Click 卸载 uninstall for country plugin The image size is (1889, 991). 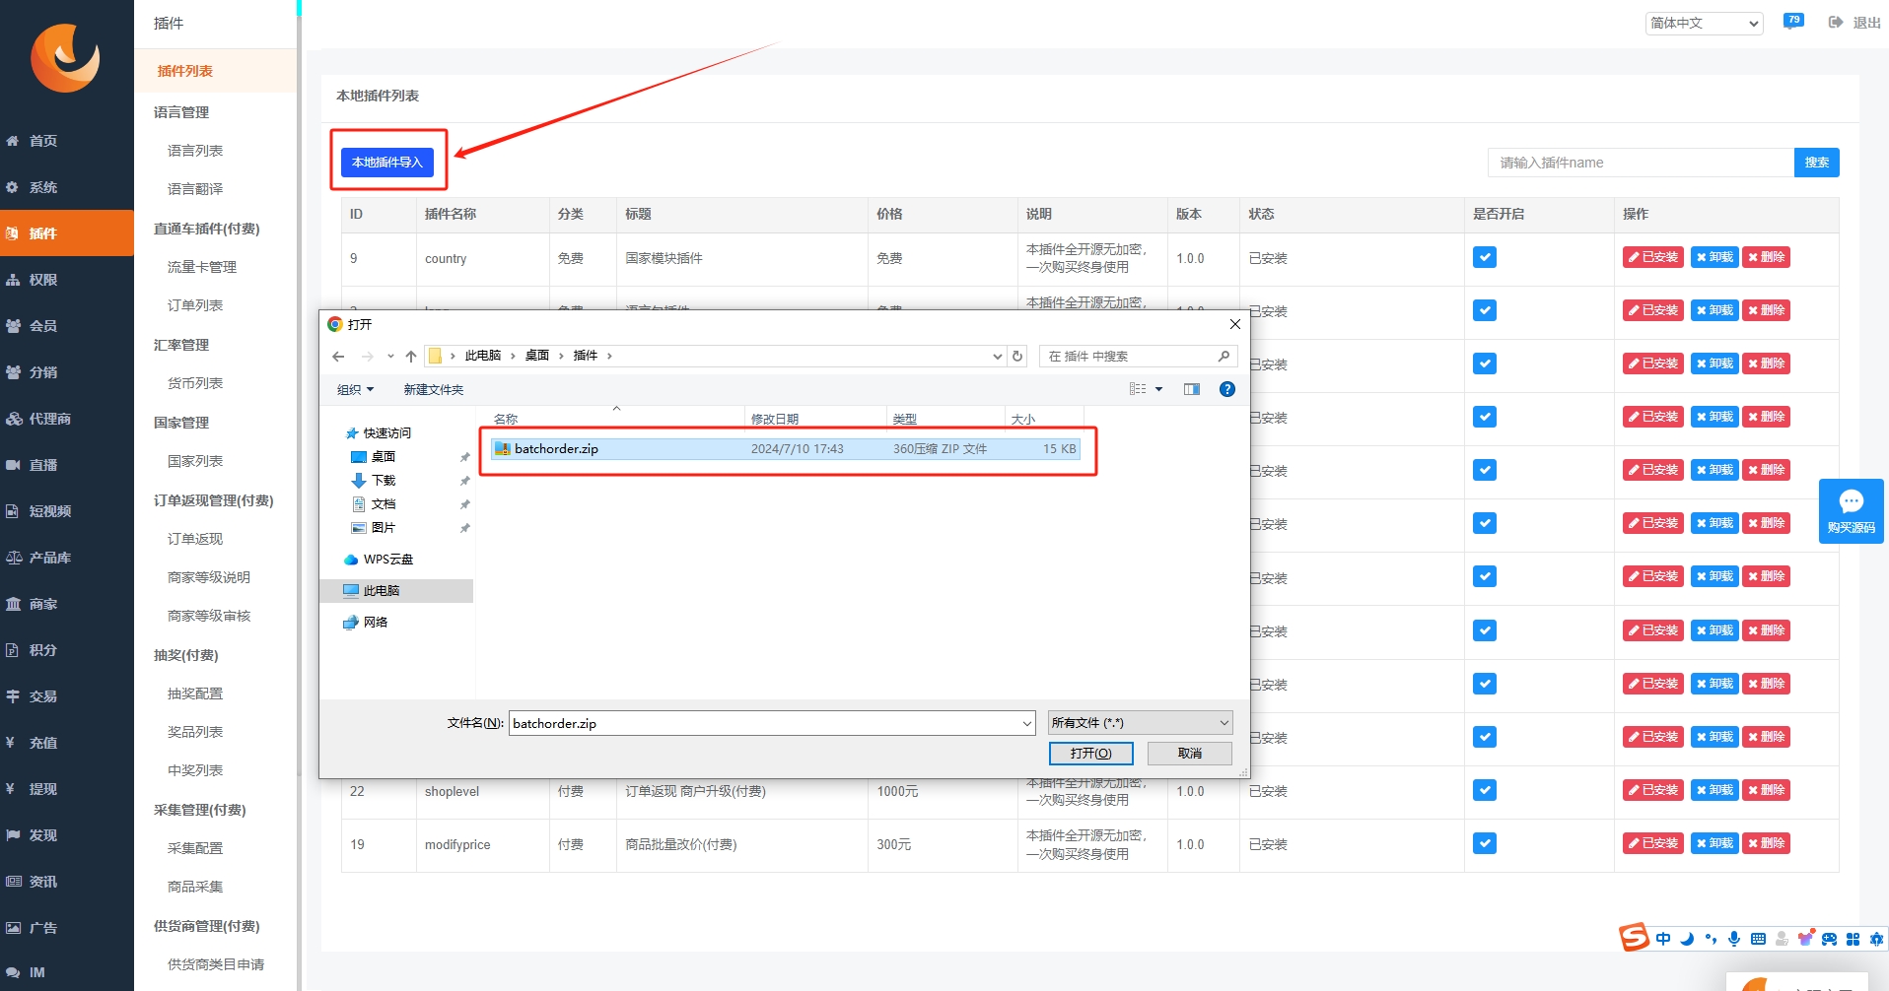tap(1714, 257)
